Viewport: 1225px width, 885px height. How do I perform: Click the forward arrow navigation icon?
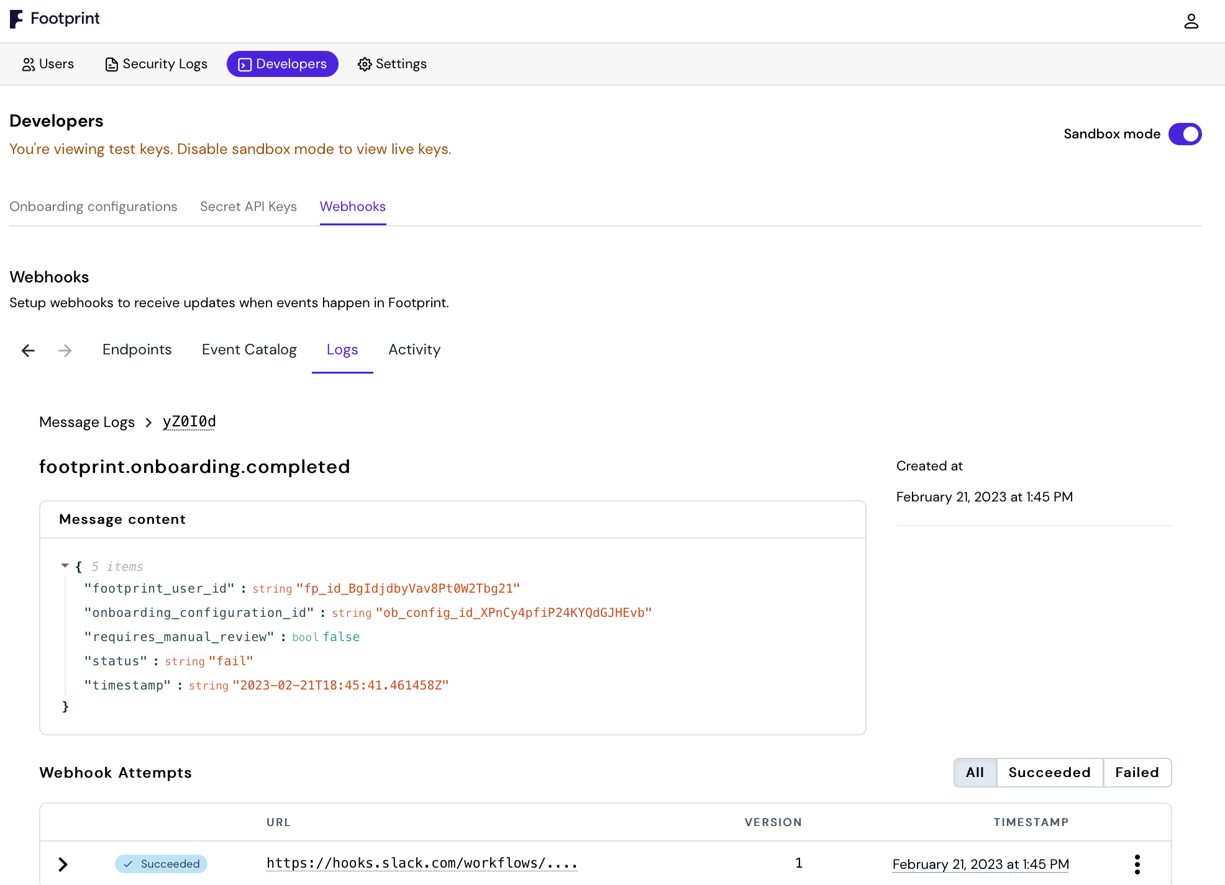[65, 351]
